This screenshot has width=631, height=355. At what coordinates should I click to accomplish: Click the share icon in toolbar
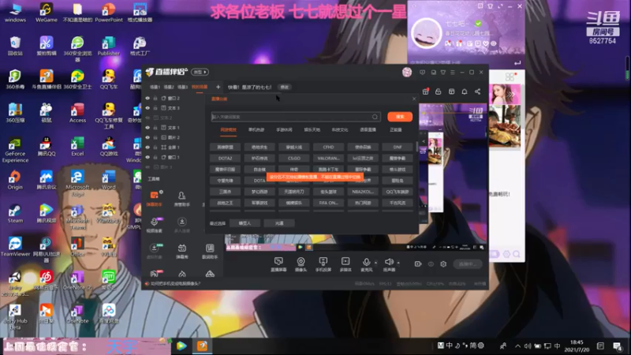(478, 92)
